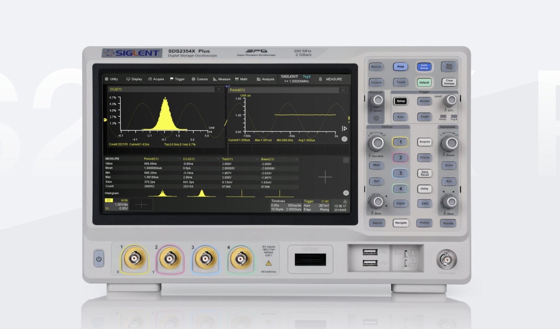Remove the Base(C1) column via its minus icon
Viewport: 560px width, 329px height.
point(297,159)
